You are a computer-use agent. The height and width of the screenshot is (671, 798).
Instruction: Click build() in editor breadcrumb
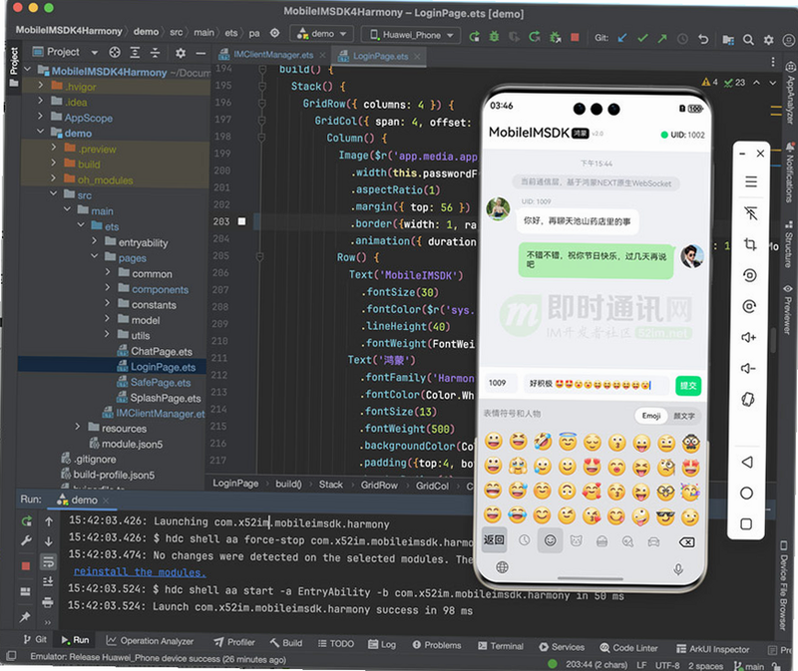point(288,484)
